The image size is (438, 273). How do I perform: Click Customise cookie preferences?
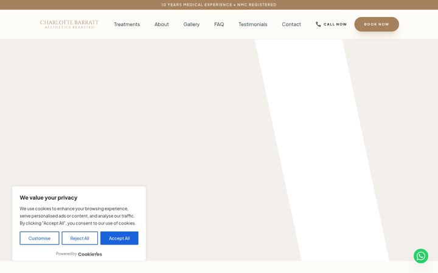(40, 238)
